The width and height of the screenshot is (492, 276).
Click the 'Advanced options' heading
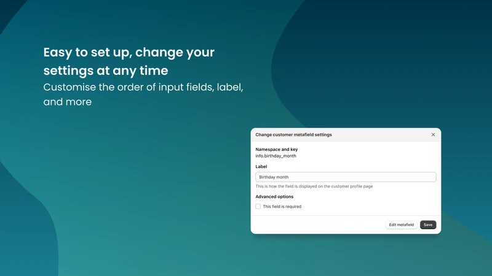(274, 196)
